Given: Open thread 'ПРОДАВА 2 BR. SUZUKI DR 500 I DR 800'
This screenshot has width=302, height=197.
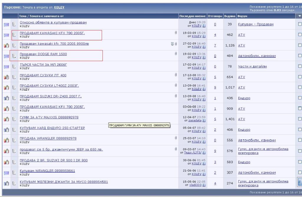Looking at the screenshot, I should pos(54,160).
